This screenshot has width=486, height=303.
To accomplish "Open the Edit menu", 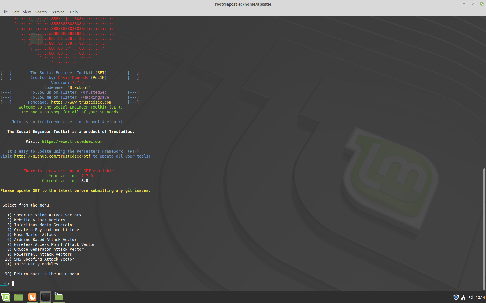I will (x=16, y=12).
